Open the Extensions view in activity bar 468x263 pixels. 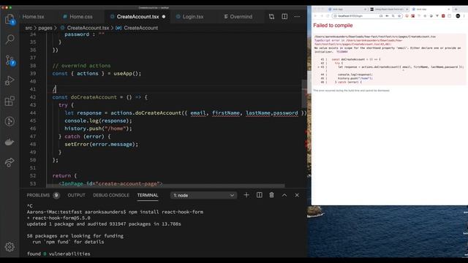[x=10, y=101]
